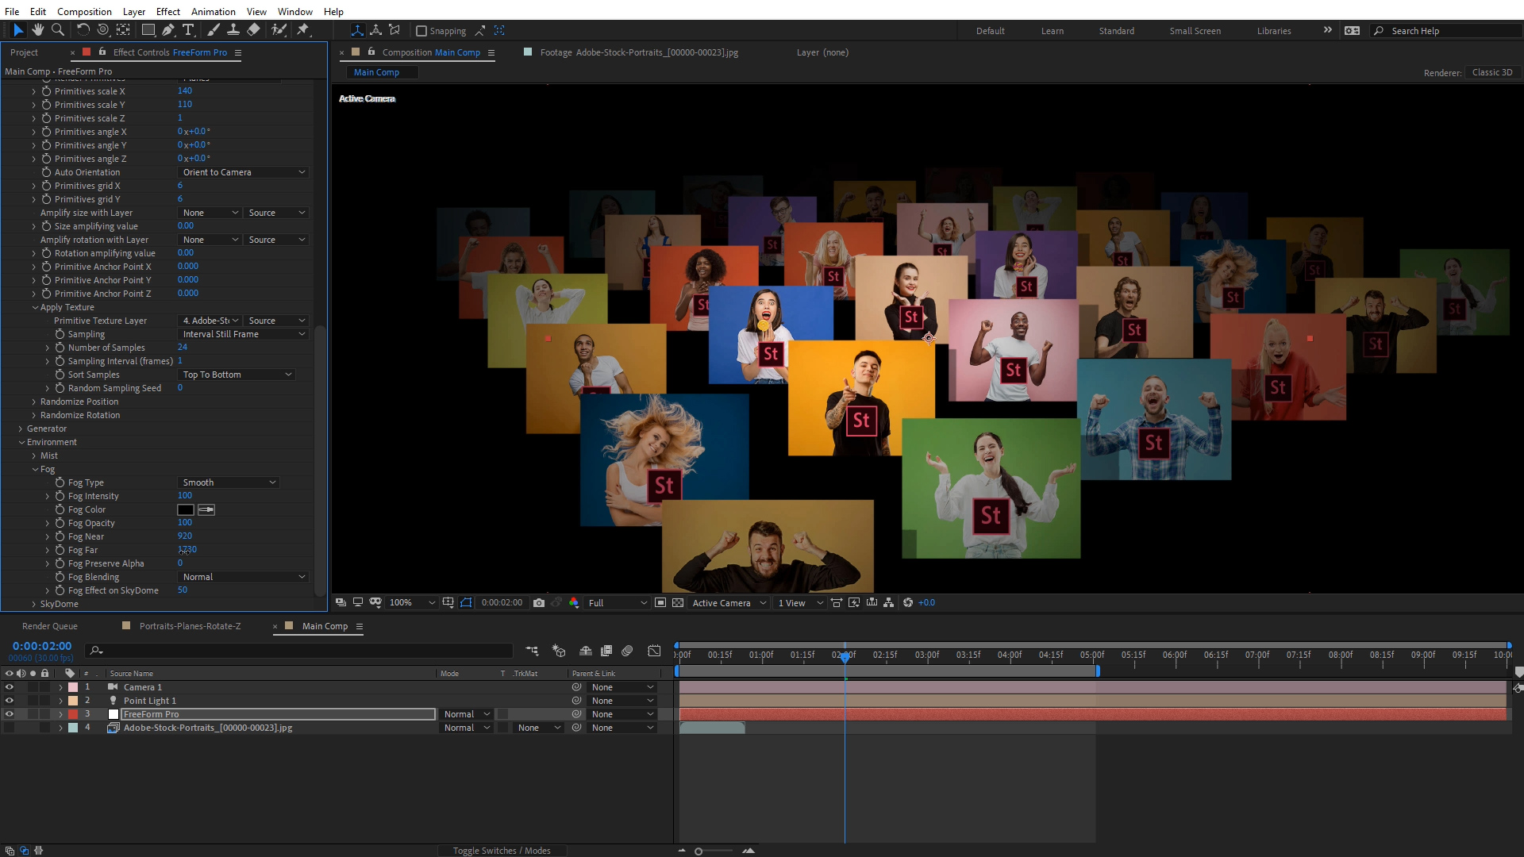Switch to the Standard workspace

pos(1116,31)
